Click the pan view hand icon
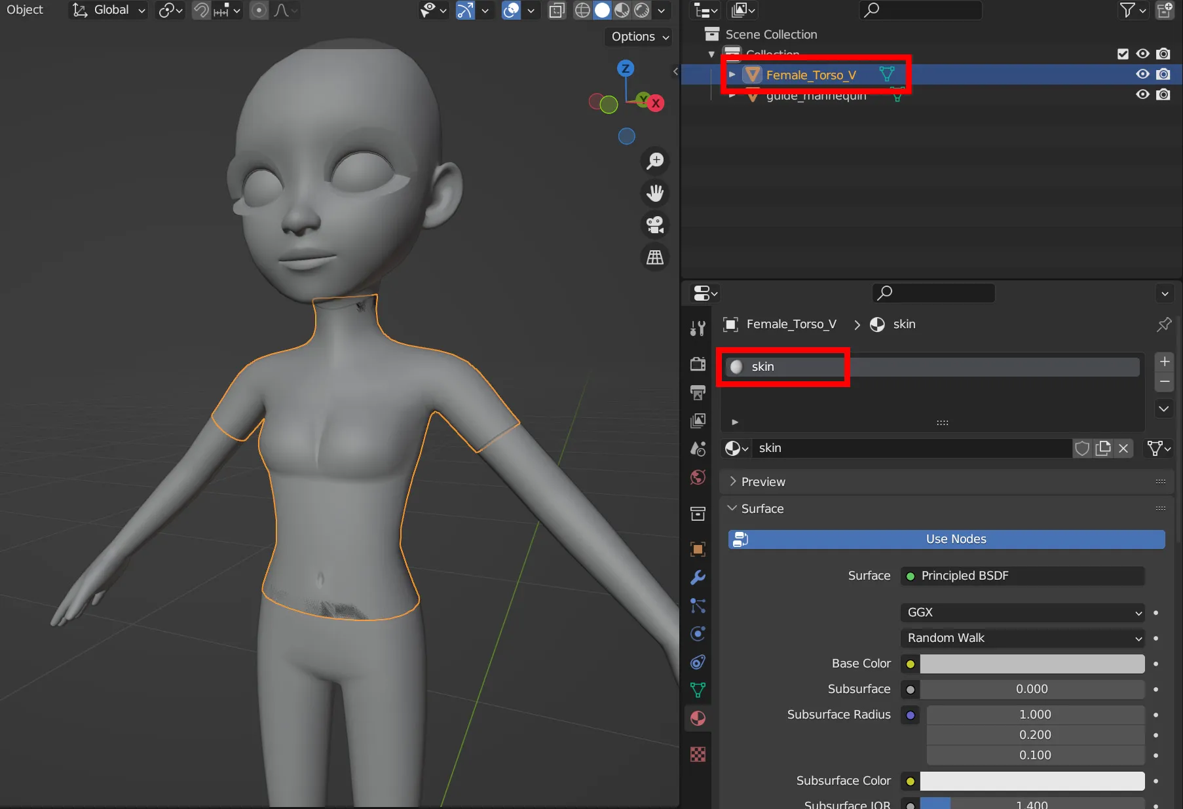This screenshot has height=809, width=1183. pyautogui.click(x=654, y=193)
